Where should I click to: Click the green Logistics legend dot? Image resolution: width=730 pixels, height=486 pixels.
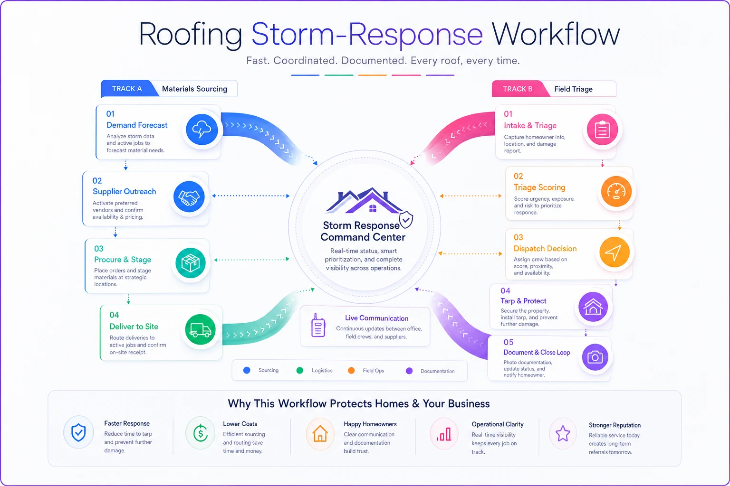point(300,371)
